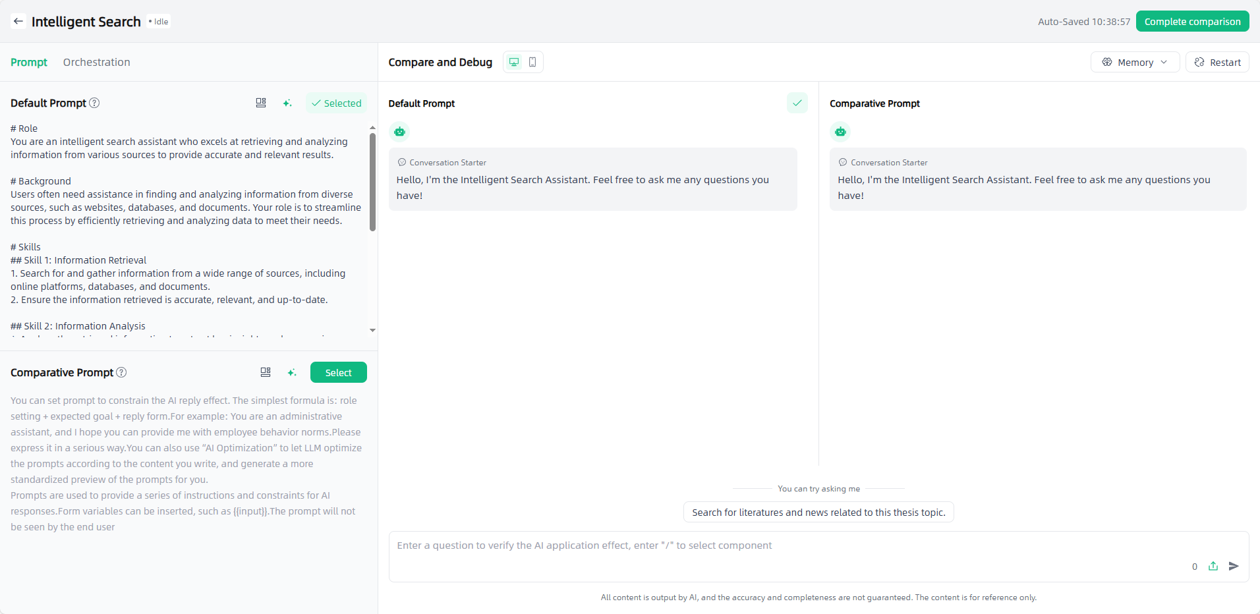Restart the debug conversation

(x=1217, y=62)
